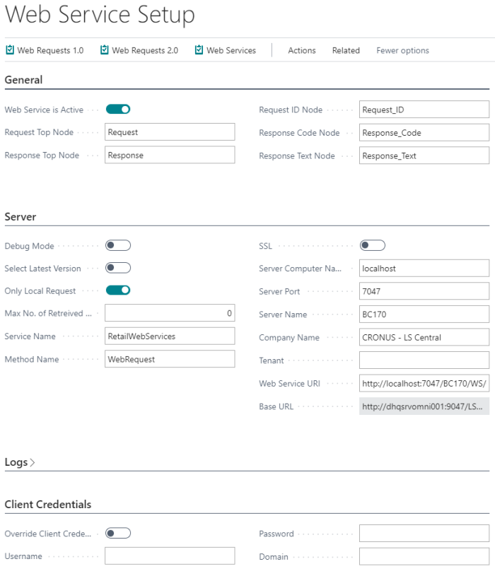
Task: Edit the Service Name field
Action: click(170, 336)
